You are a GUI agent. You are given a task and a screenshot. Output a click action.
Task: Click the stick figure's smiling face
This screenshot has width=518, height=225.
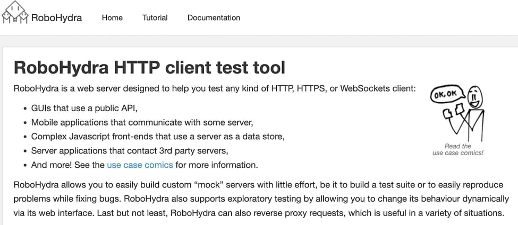[474, 96]
